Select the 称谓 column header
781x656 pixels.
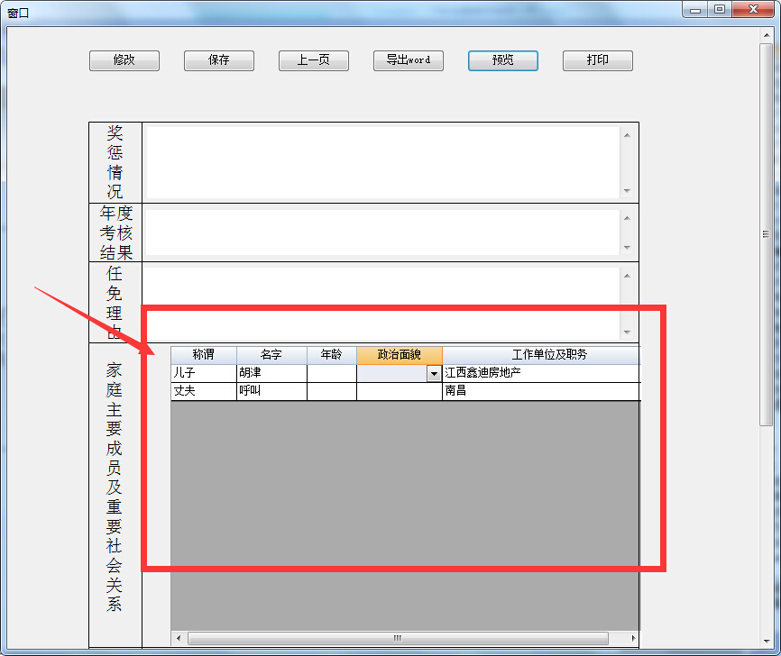coord(204,355)
